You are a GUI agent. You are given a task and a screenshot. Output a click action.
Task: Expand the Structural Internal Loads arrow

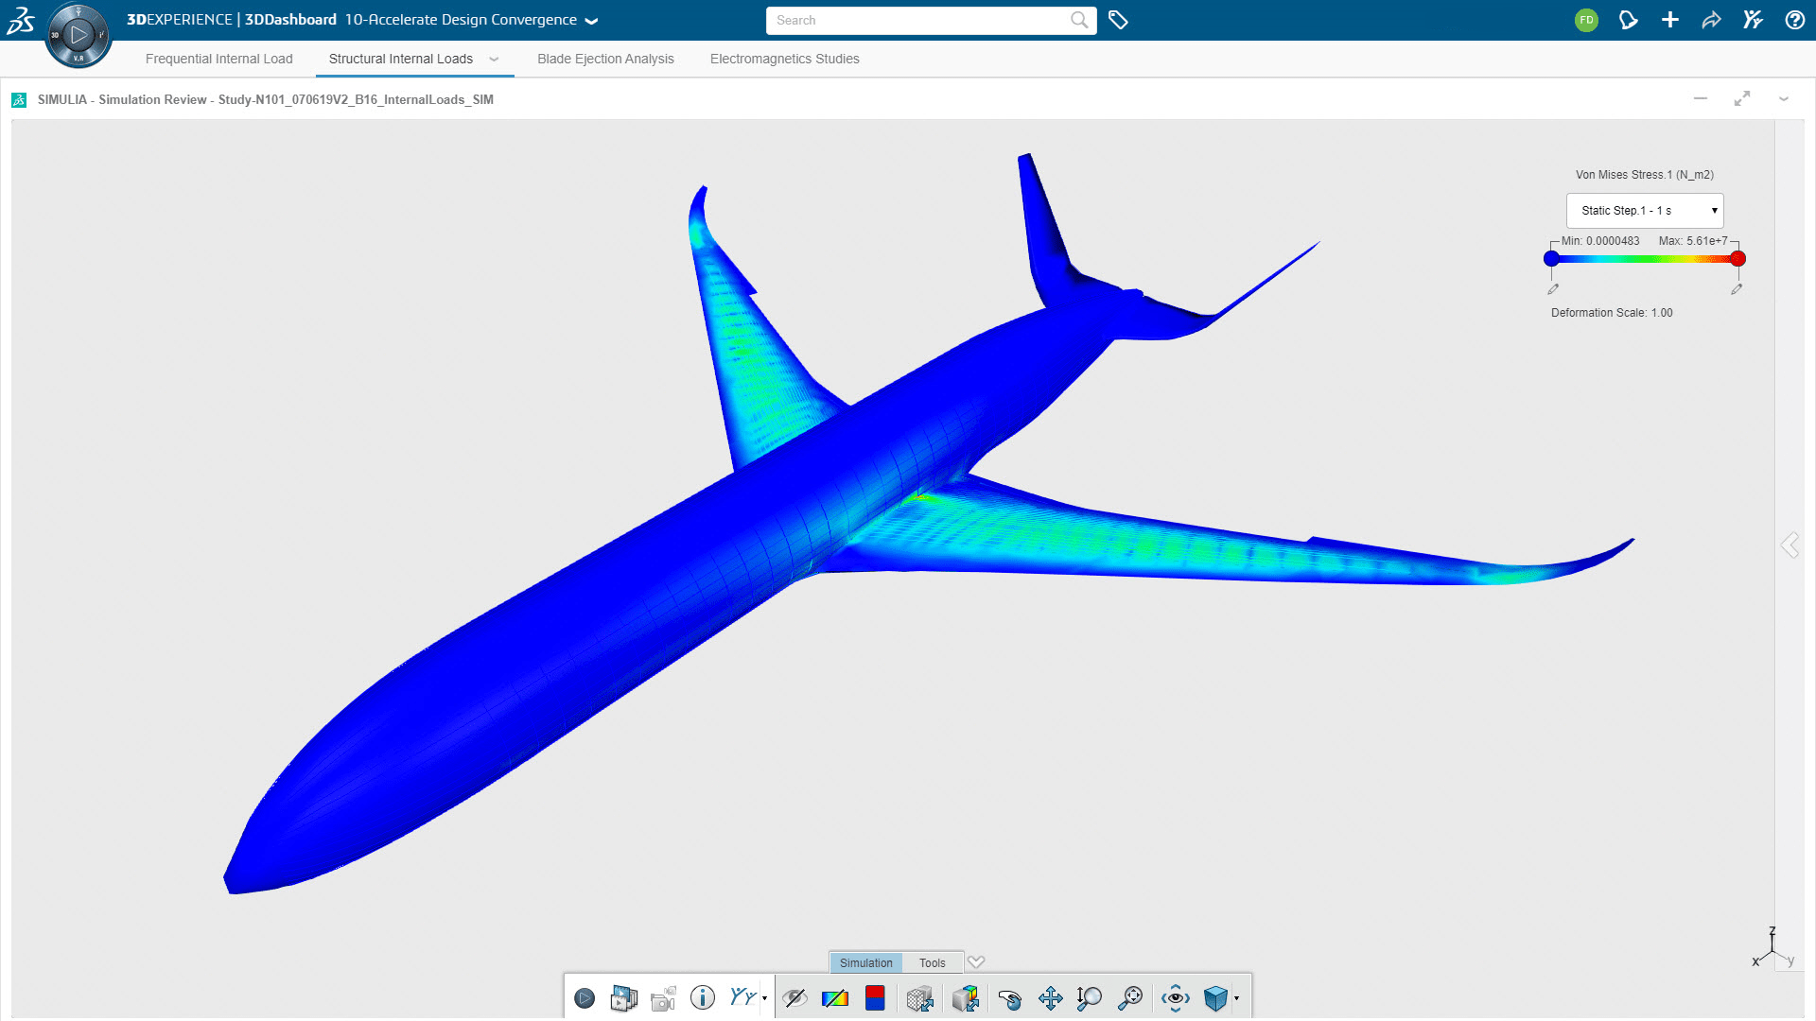pyautogui.click(x=496, y=59)
